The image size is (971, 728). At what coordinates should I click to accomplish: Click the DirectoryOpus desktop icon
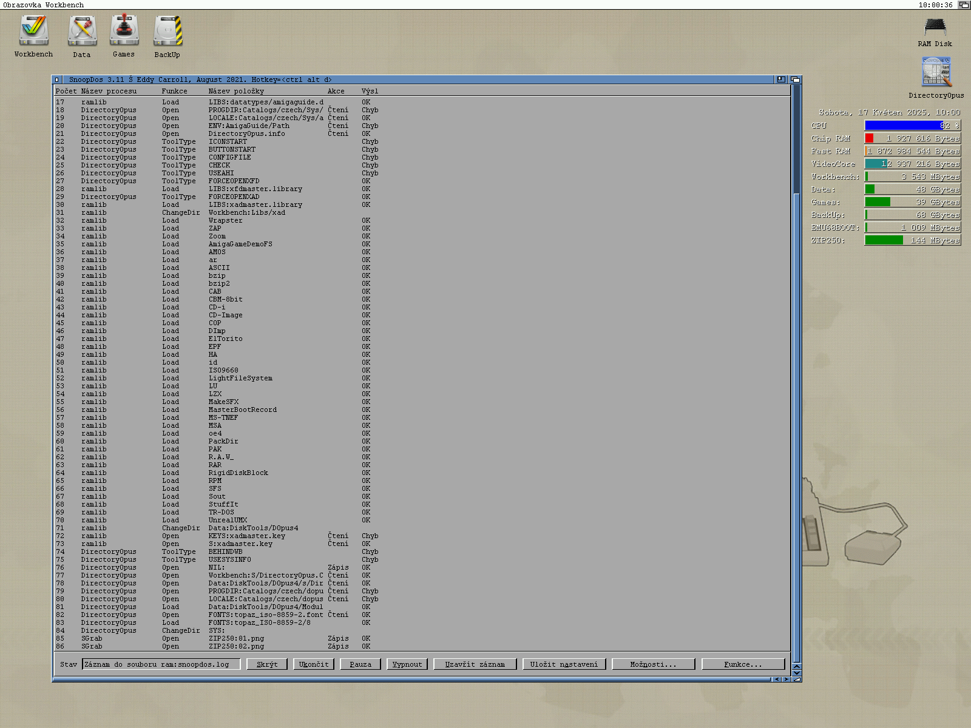click(x=936, y=72)
